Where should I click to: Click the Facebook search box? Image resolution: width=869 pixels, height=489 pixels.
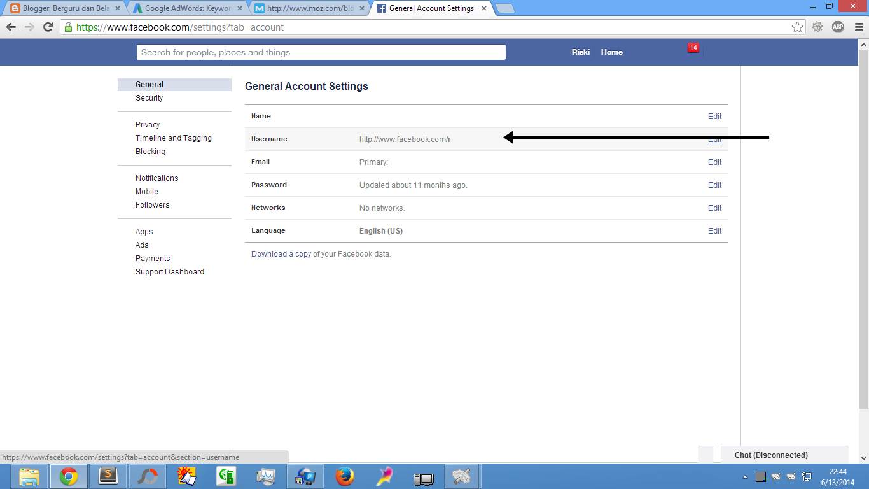[x=321, y=52]
